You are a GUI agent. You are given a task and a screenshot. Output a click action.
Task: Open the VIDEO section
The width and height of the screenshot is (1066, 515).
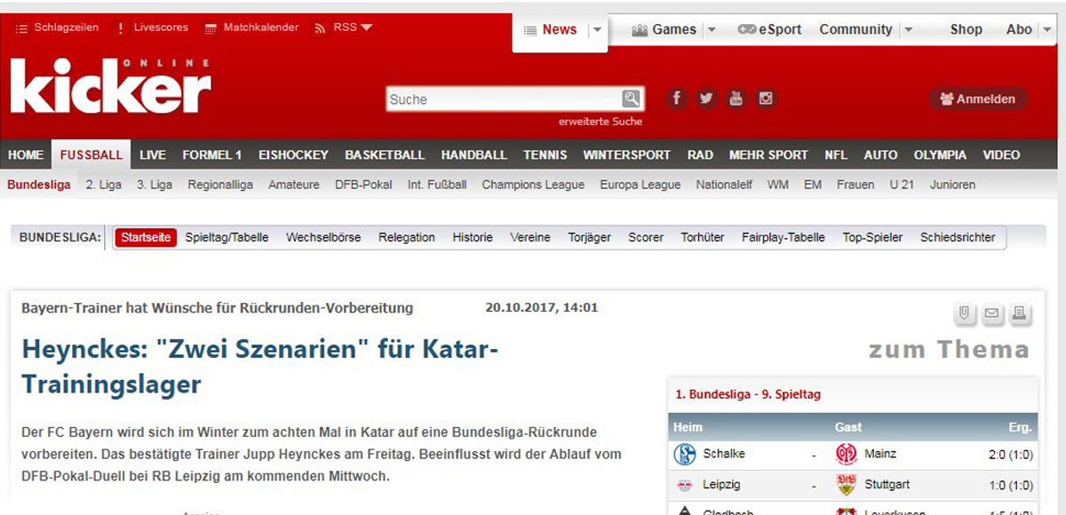[1001, 154]
